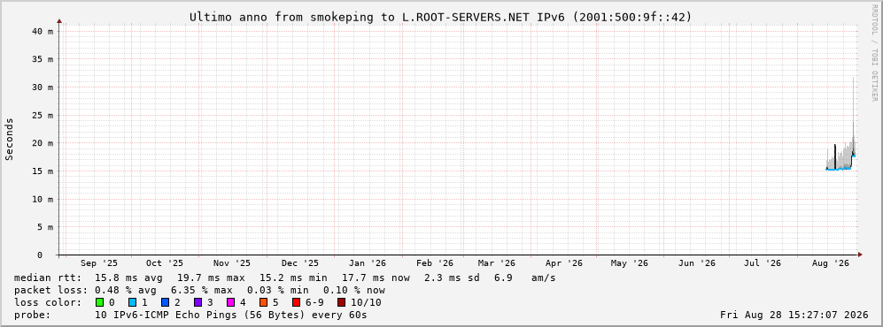The height and width of the screenshot is (327, 883).
Task: Click the dark red 10/10 loss swatch
Action: pyautogui.click(x=341, y=302)
